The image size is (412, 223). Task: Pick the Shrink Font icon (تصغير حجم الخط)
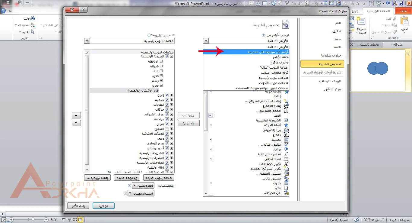286,154
